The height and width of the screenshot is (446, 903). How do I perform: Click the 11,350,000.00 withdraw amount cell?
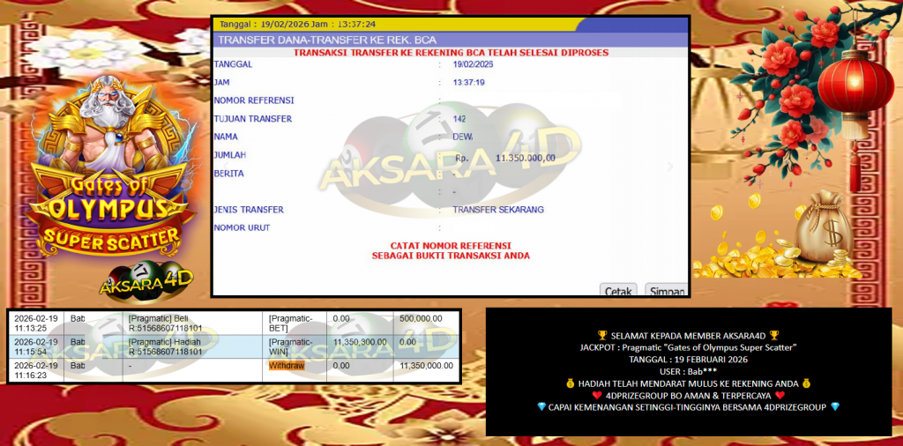coord(426,370)
